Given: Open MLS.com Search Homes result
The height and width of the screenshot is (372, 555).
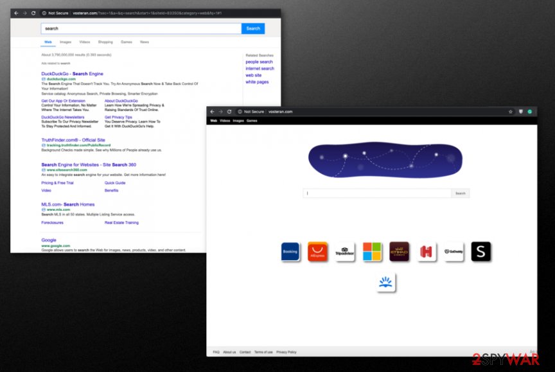Looking at the screenshot, I should 68,204.
